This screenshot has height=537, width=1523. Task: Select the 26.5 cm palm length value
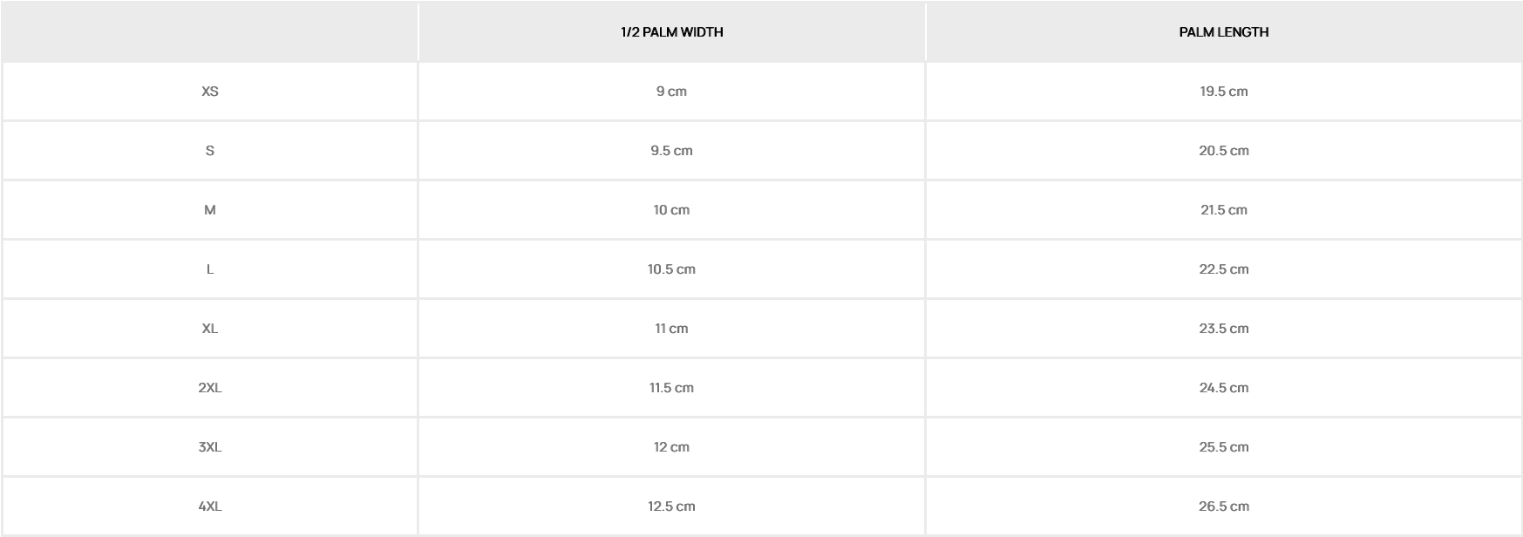1223,506
